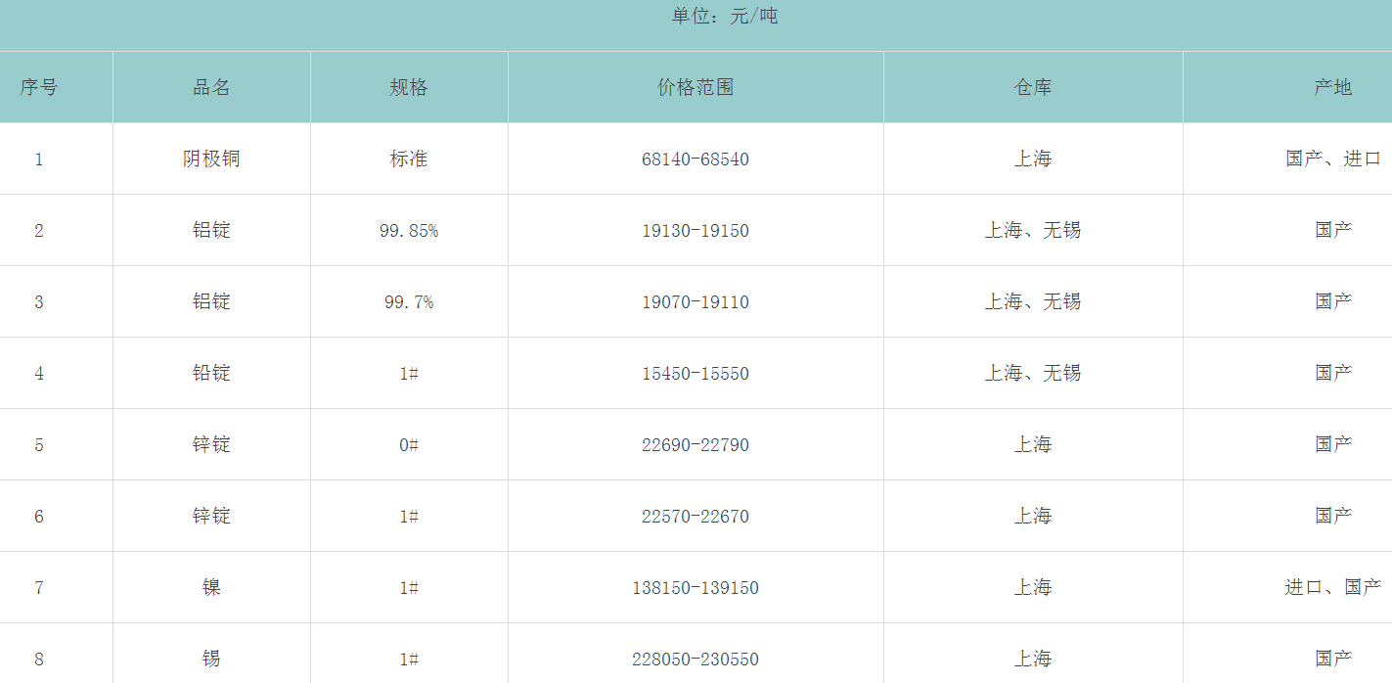Select price range 15450-15550

696,374
